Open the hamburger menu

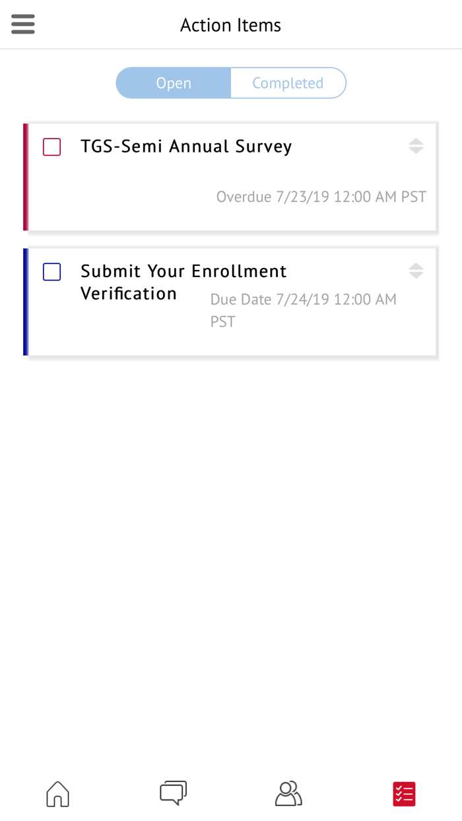coord(22,23)
